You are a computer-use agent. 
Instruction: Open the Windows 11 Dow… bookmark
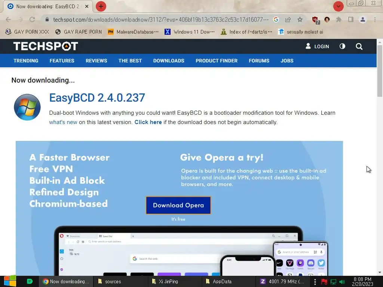point(190,32)
